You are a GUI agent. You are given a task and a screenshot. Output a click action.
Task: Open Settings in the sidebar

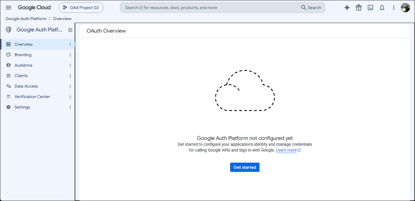point(37,107)
